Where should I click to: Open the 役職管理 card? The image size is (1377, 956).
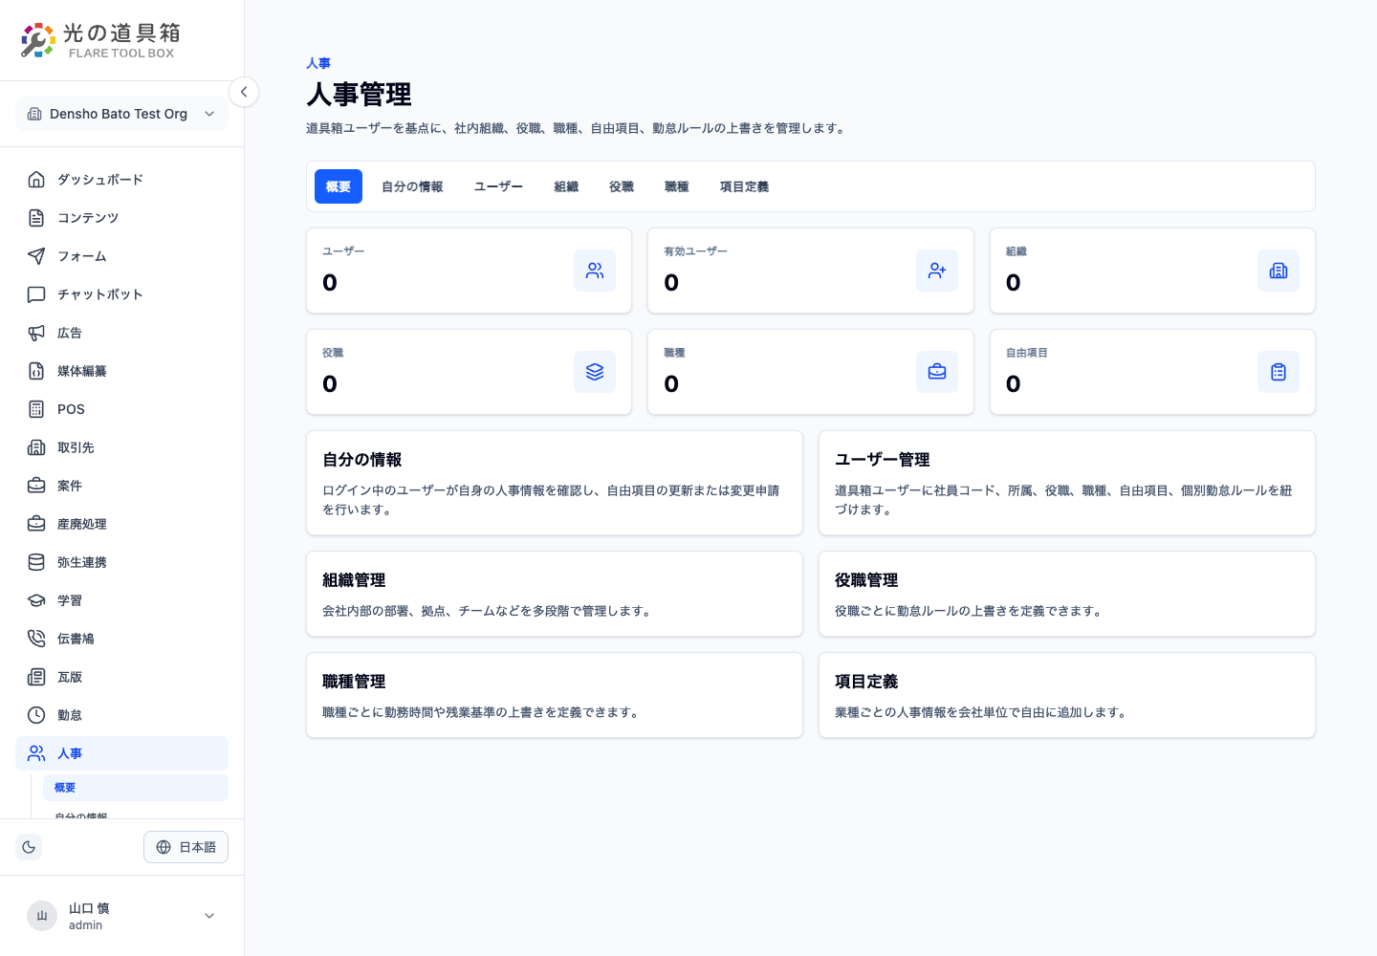(1067, 594)
